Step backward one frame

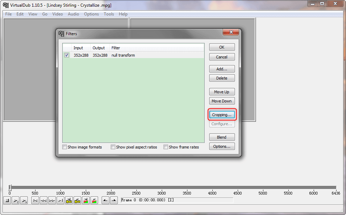[44, 201]
